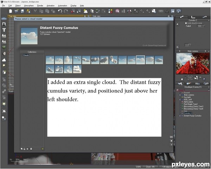Click the primitive cube icon in left toolbar
The width and height of the screenshot is (211, 169).
[x=4, y=73]
